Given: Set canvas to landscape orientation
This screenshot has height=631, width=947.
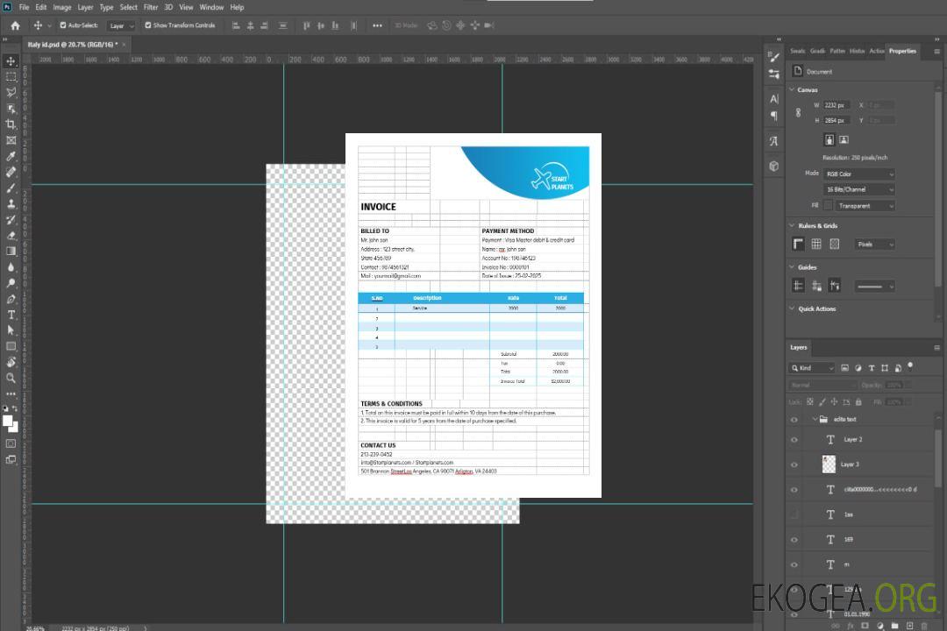Looking at the screenshot, I should 844,139.
